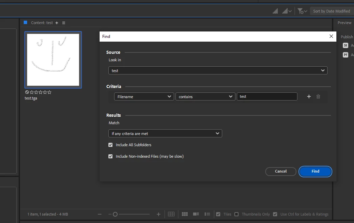Open the contains operator dropdown
This screenshot has height=223, width=354.
click(205, 96)
